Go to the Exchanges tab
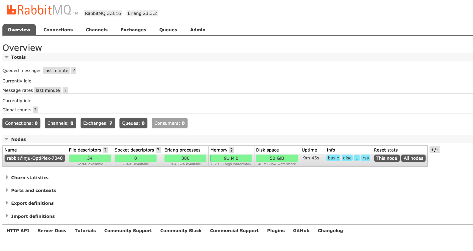Screen dimensions: 473x251 click(x=133, y=30)
